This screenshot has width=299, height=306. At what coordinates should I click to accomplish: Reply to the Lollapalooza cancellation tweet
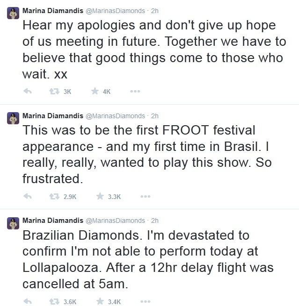[x=27, y=301]
